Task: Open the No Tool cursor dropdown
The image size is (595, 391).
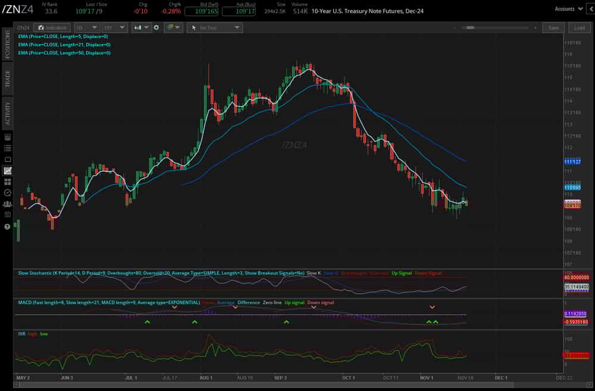Action: coord(214,27)
